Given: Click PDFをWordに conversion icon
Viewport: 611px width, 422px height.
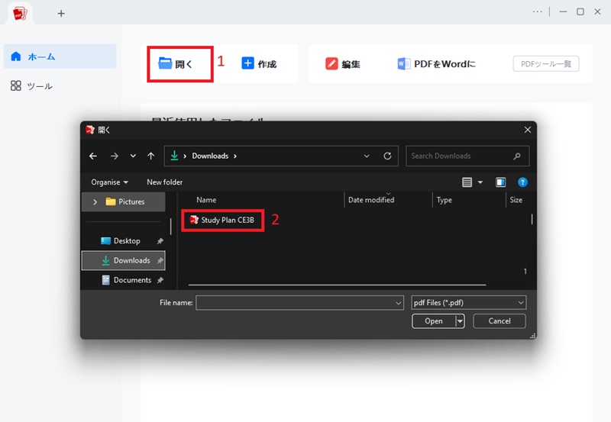Looking at the screenshot, I should tap(403, 63).
